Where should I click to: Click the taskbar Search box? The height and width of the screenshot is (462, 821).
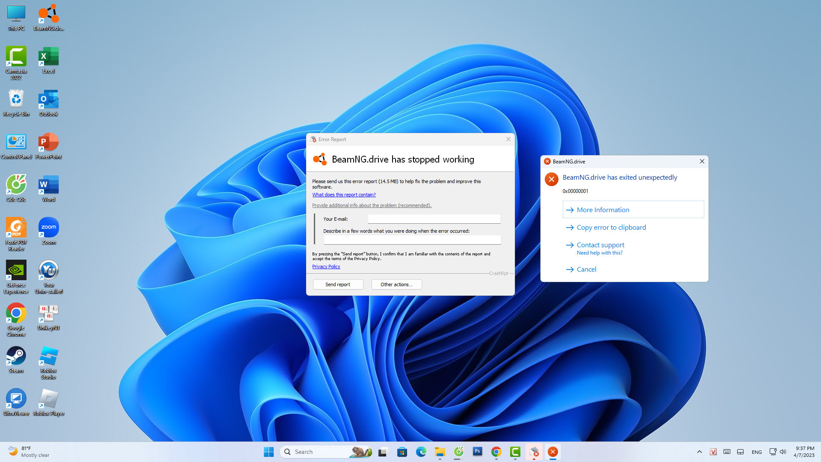coord(326,452)
